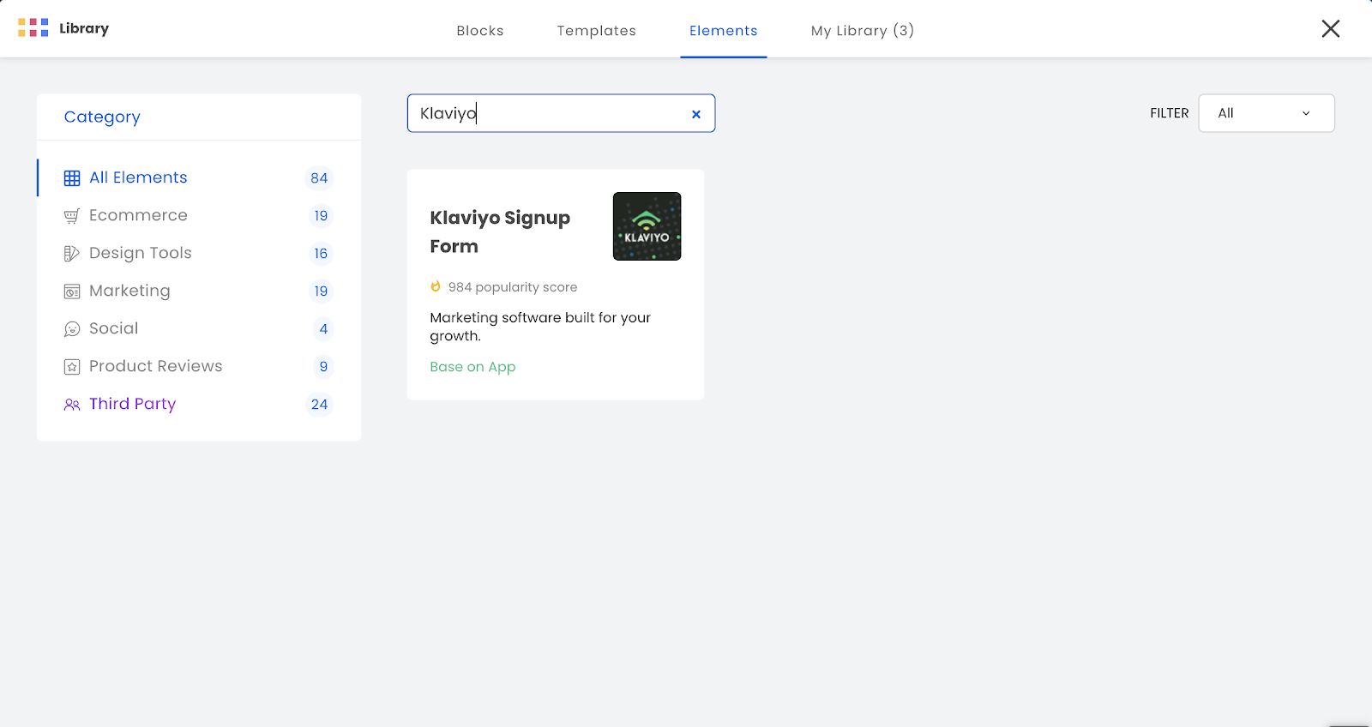
Task: Select All Elements category
Action: [x=199, y=177]
